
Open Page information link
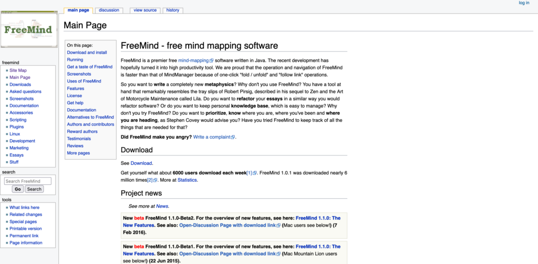click(26, 242)
